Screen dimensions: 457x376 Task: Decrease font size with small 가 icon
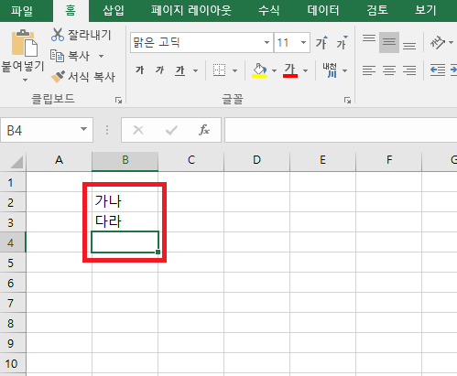(x=342, y=42)
